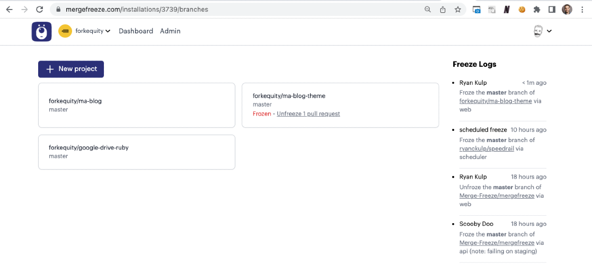Click the user avatar in site header

pyautogui.click(x=538, y=31)
